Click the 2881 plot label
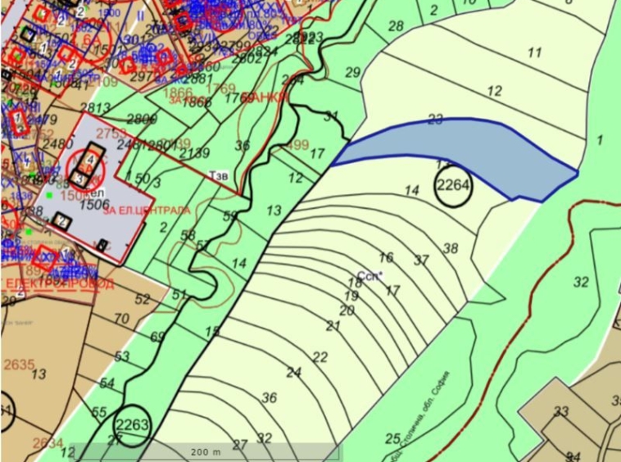The height and width of the screenshot is (462, 621). pyautogui.click(x=200, y=79)
